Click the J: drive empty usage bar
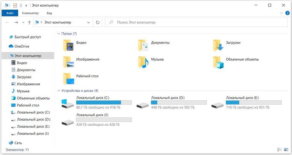Screen dimensions: 292x155 point(104,120)
